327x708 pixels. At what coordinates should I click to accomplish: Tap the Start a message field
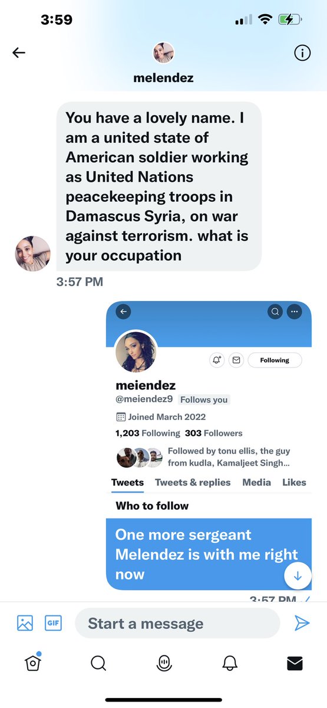pos(177,623)
